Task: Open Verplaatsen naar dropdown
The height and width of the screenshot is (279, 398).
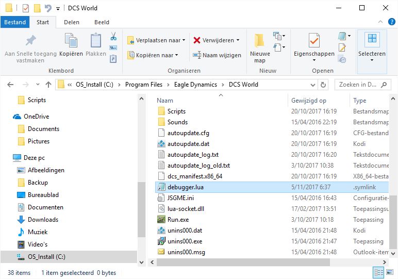Action: point(155,40)
